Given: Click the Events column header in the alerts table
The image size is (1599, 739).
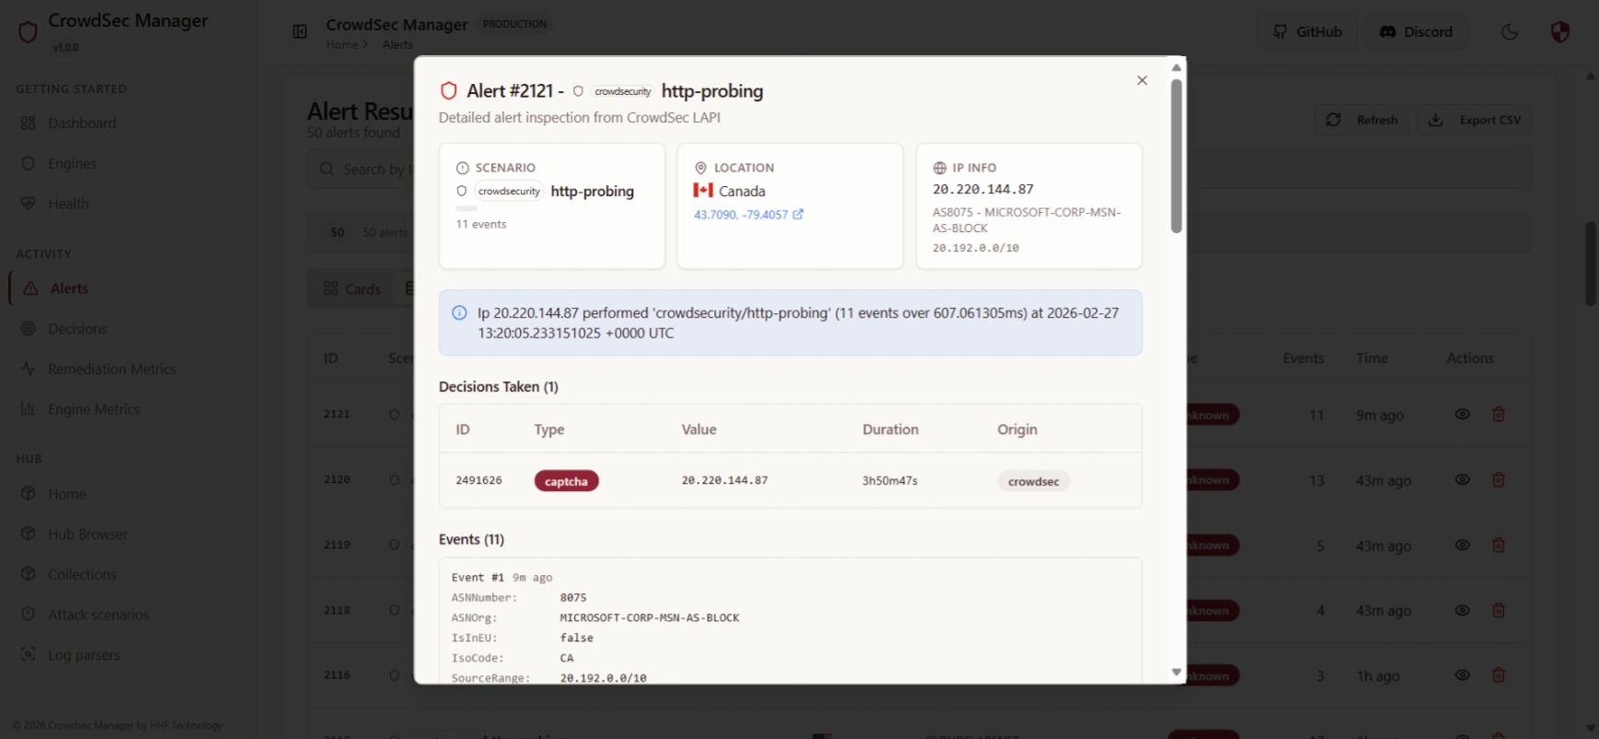Looking at the screenshot, I should pyautogui.click(x=1303, y=358).
